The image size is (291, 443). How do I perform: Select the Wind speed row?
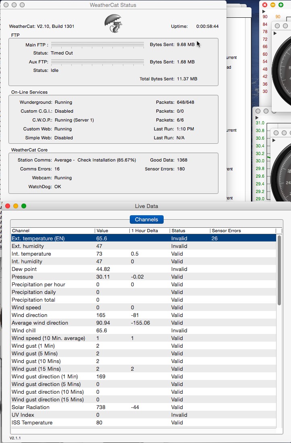(143, 307)
